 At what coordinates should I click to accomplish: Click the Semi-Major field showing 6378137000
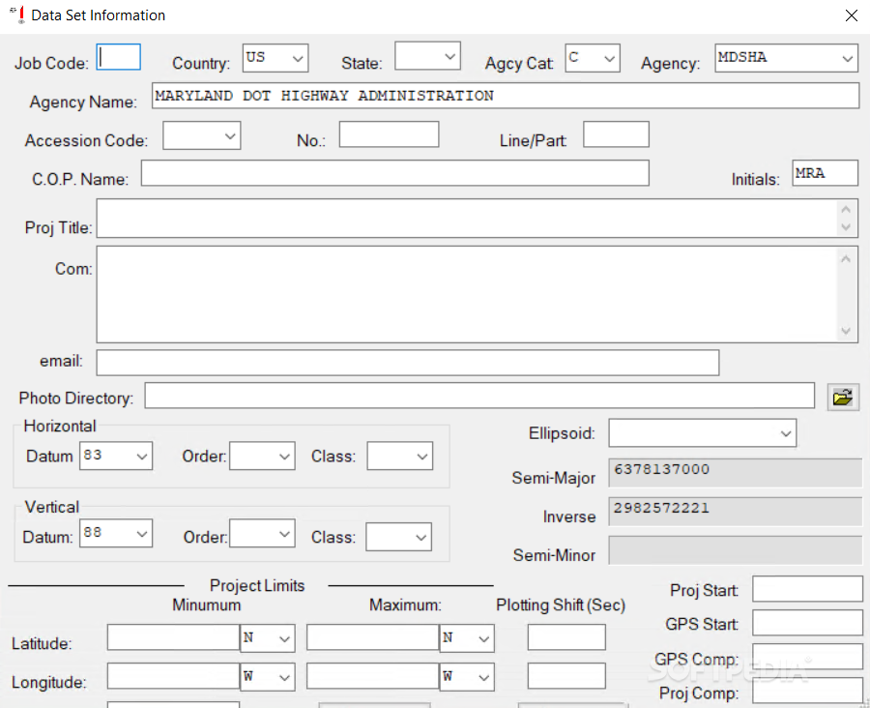click(736, 473)
